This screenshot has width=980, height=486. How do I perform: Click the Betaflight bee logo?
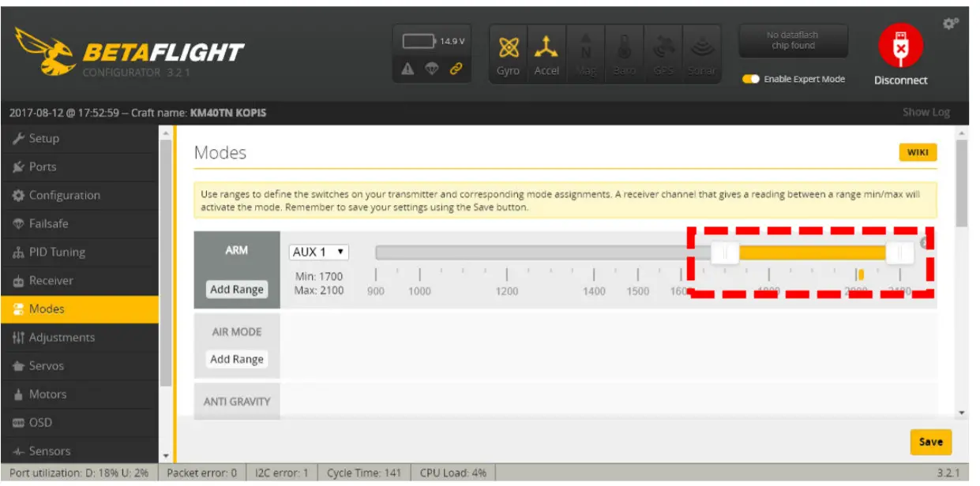tap(45, 52)
